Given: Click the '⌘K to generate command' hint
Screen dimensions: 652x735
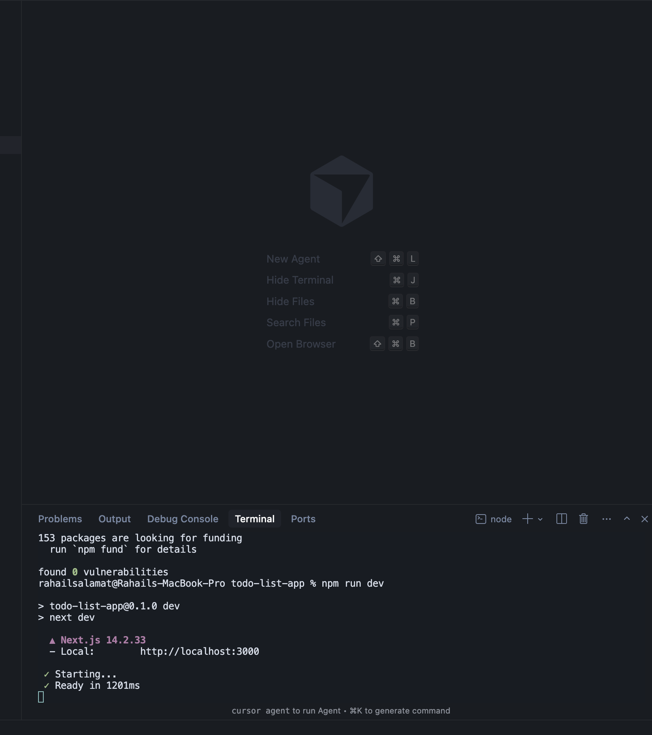Looking at the screenshot, I should 400,711.
